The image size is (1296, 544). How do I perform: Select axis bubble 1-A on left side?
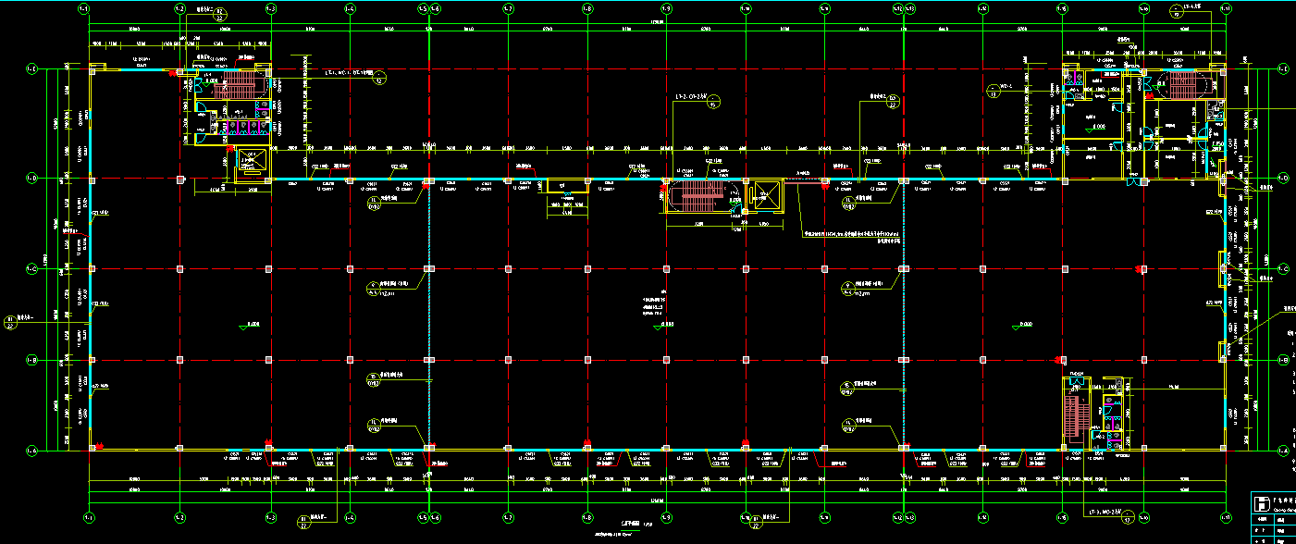[x=31, y=450]
